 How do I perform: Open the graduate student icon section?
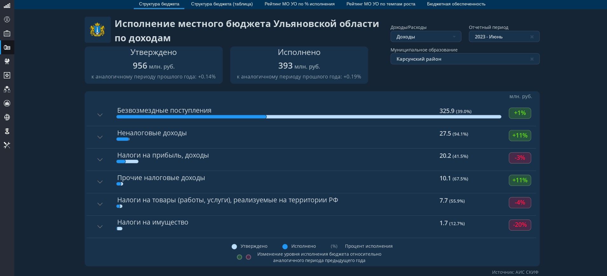(x=7, y=131)
